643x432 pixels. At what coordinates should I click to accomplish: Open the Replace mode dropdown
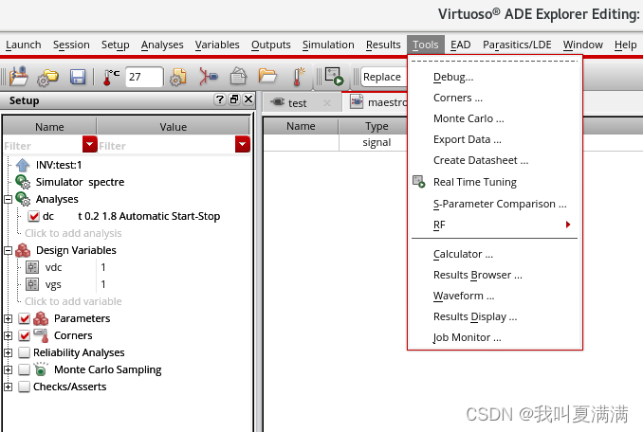coord(384,77)
